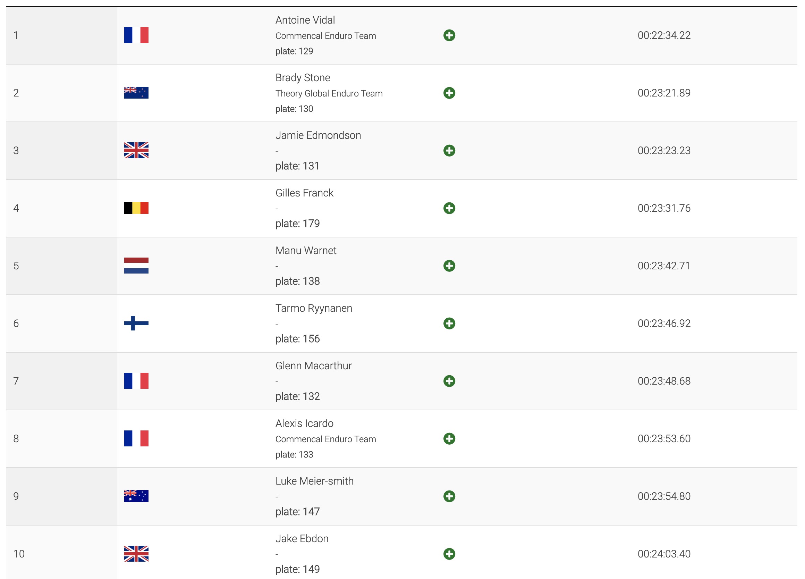The height and width of the screenshot is (579, 805).
Task: Click the Belgian flag next to Gilles Franck
Action: click(136, 208)
